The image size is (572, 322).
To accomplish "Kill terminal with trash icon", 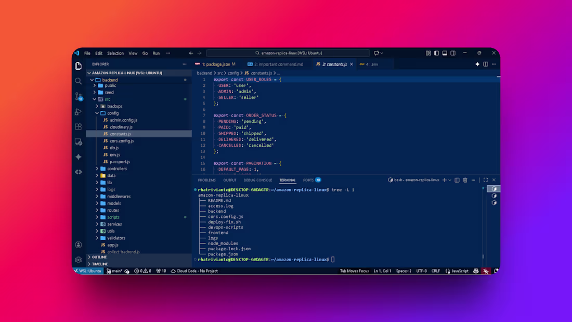I will tap(465, 180).
